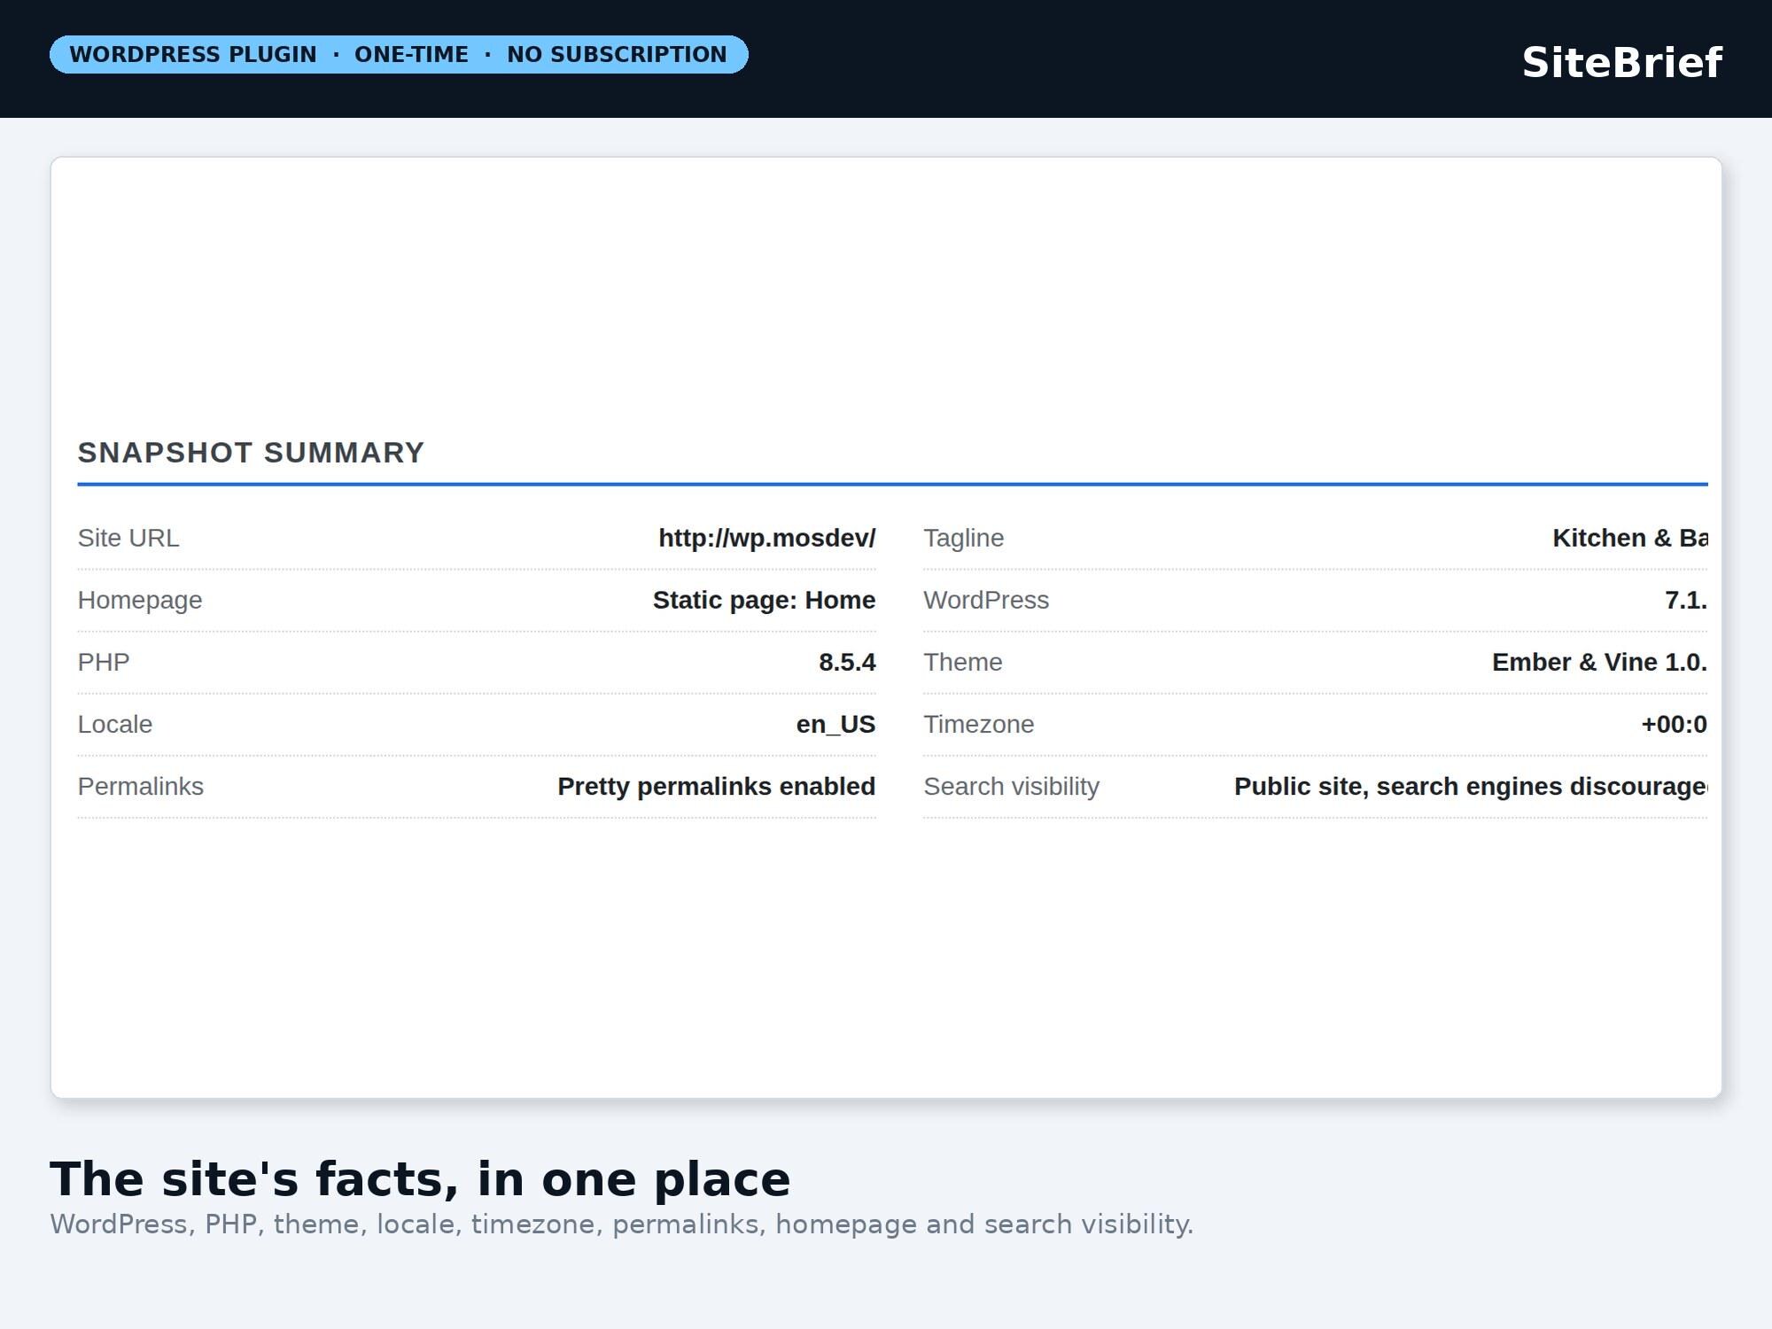Click the Homepage label
The height and width of the screenshot is (1329, 1772).
(x=140, y=600)
